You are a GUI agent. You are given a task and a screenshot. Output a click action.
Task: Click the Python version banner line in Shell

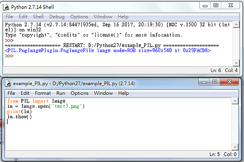(x=118, y=27)
